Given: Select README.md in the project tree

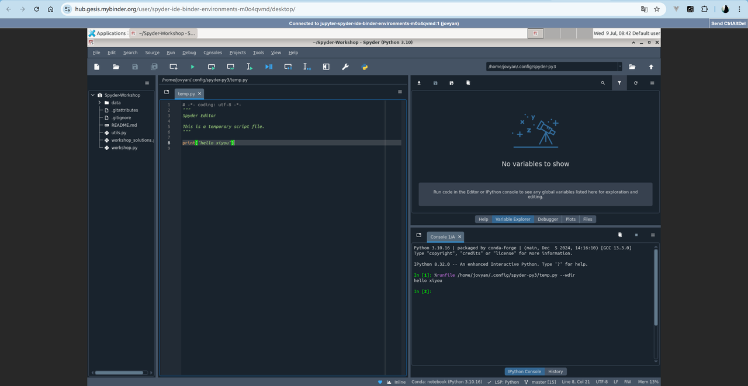Looking at the screenshot, I should pos(124,125).
